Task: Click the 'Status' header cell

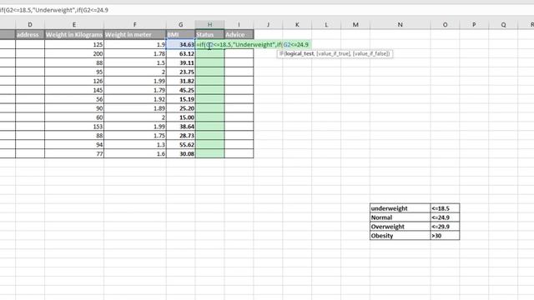Action: tap(209, 34)
